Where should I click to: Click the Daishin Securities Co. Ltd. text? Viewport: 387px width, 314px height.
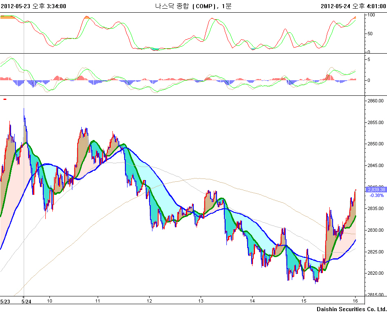(x=351, y=309)
